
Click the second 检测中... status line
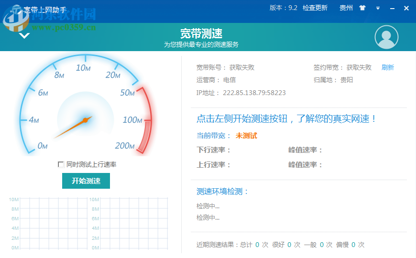point(208,218)
